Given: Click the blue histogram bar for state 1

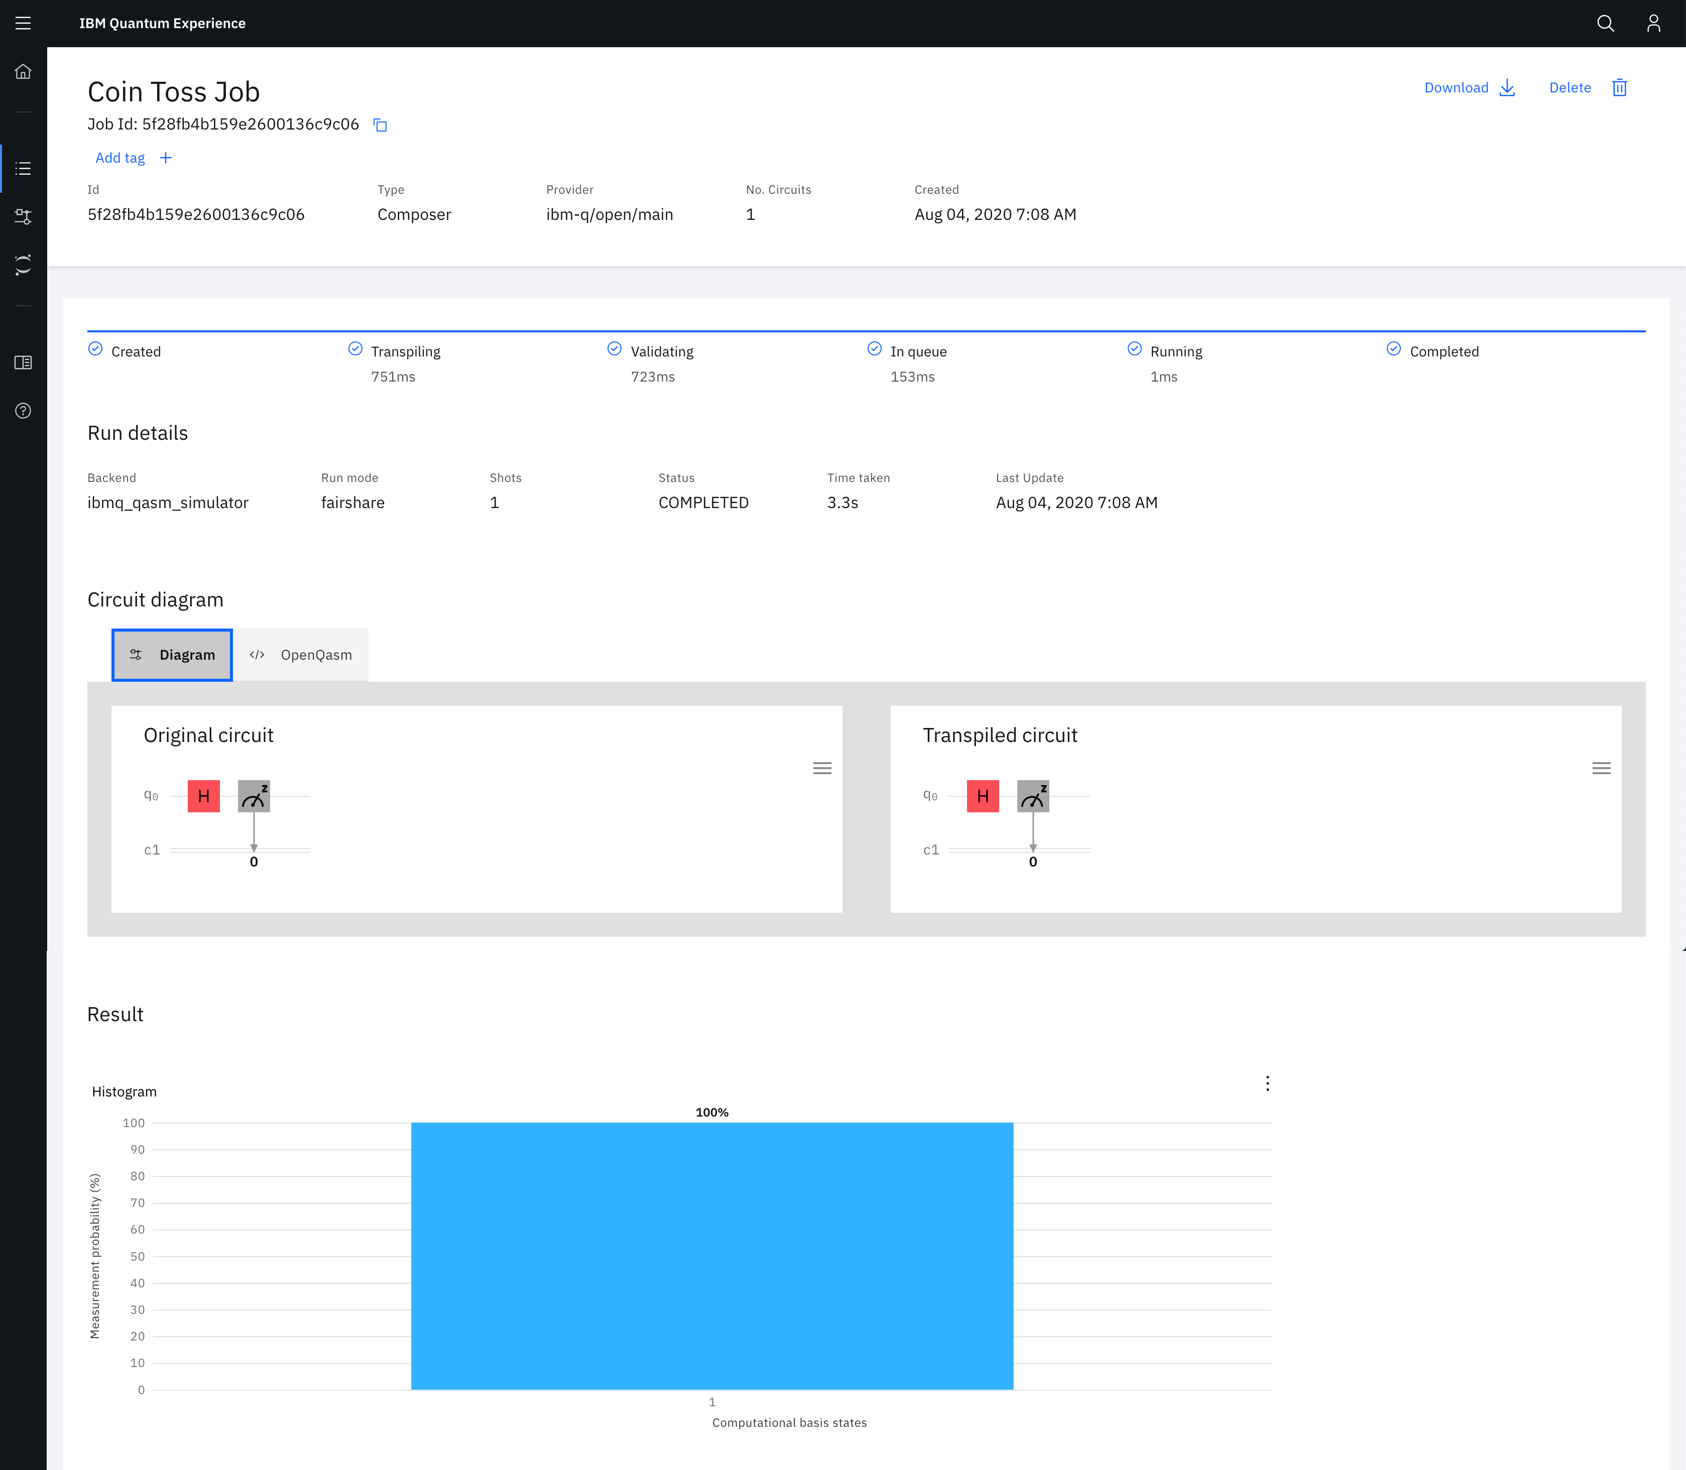Looking at the screenshot, I should tap(711, 1255).
